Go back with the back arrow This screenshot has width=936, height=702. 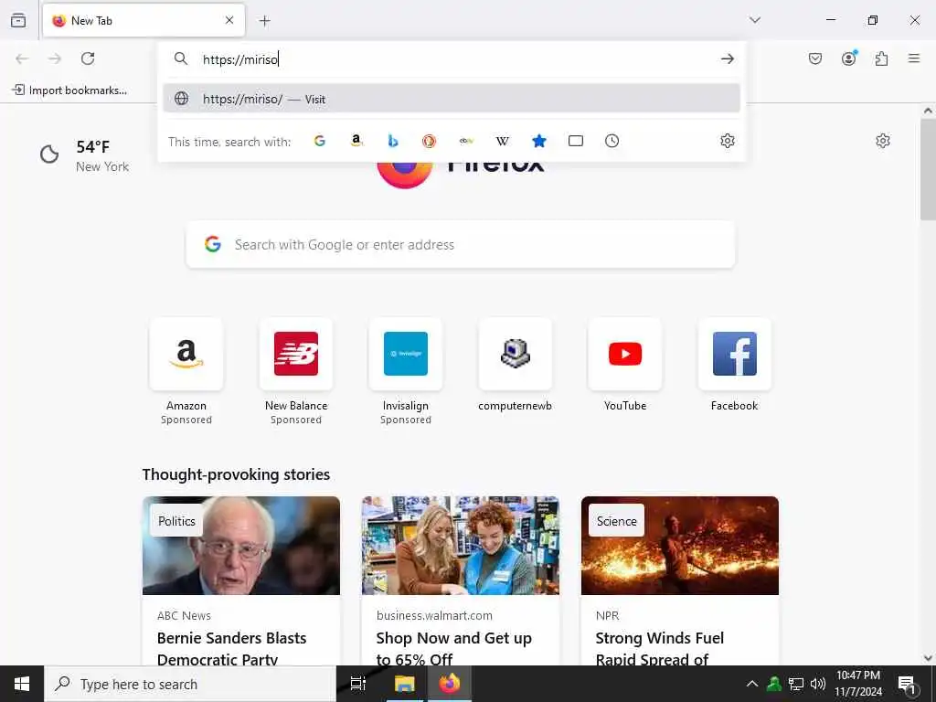click(22, 58)
